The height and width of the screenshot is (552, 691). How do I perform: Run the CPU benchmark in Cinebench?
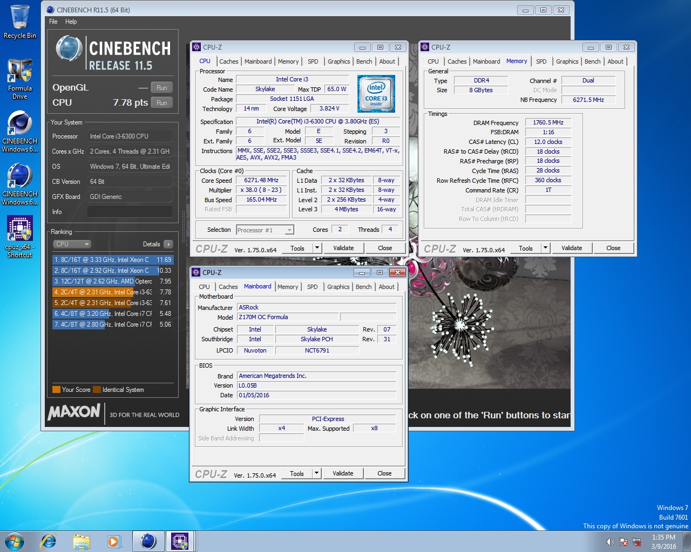pyautogui.click(x=162, y=103)
